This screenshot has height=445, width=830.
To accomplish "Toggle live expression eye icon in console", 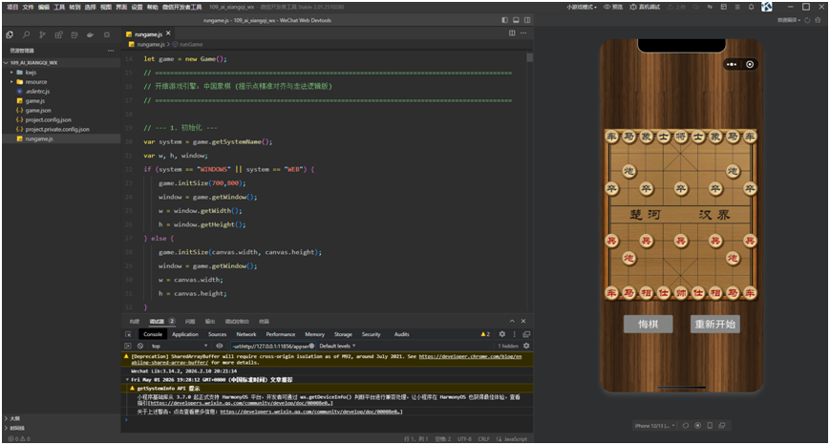I will (219, 346).
